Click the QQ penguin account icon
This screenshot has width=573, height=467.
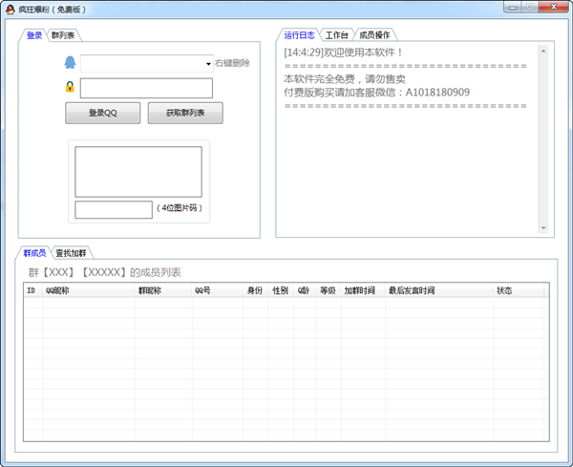pos(70,62)
